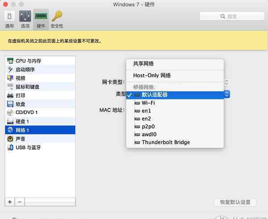
Task: Select the CD/DVD 1 disc icon
Action: [x=10, y=112]
